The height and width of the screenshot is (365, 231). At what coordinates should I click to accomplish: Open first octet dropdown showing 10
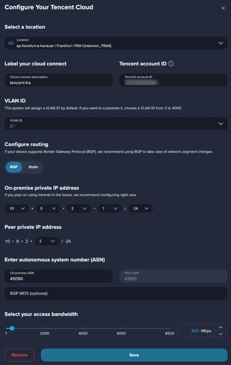pyautogui.click(x=17, y=209)
